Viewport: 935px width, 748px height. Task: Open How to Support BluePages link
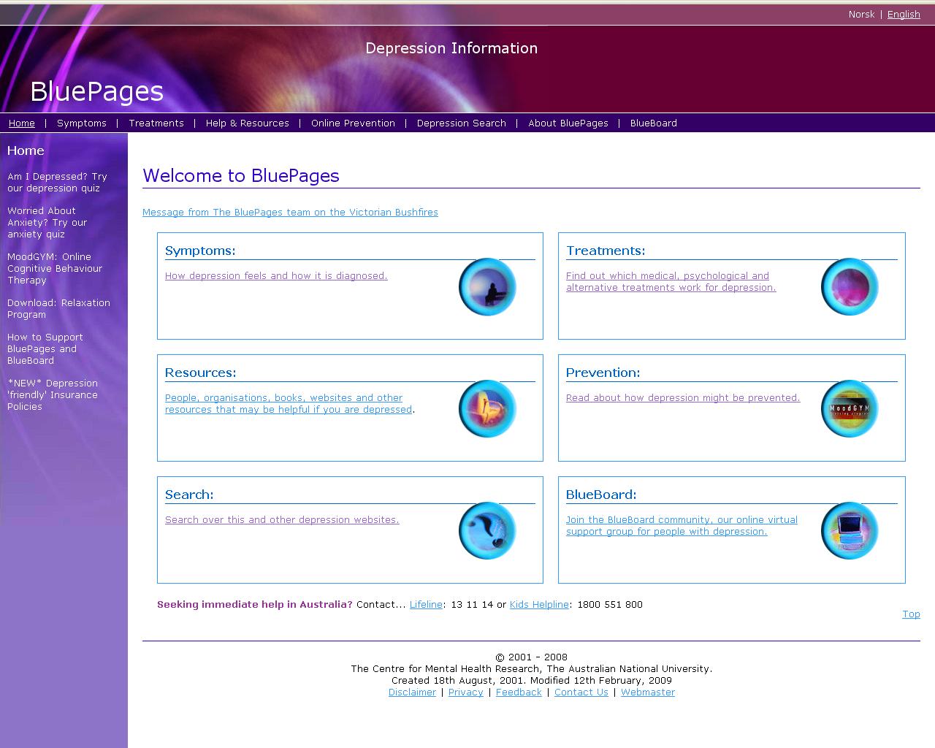(45, 349)
